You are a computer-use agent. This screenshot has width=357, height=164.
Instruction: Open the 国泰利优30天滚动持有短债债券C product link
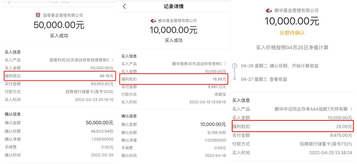(80, 60)
